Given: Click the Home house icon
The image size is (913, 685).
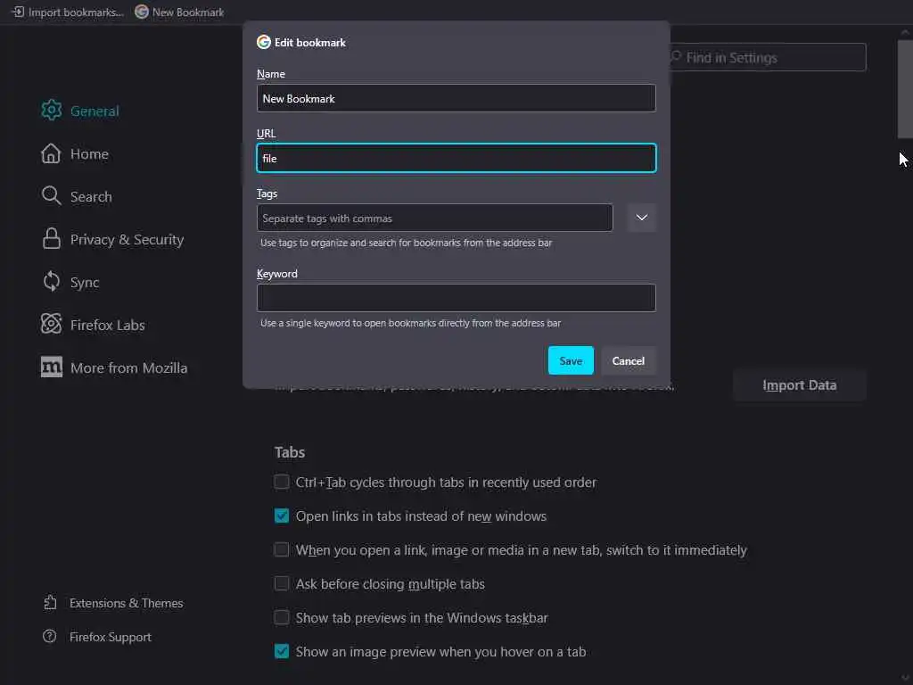Looking at the screenshot, I should click(51, 153).
